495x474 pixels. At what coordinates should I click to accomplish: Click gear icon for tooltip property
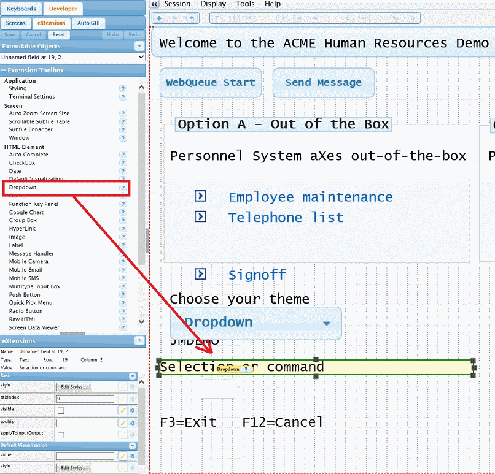tap(132, 422)
